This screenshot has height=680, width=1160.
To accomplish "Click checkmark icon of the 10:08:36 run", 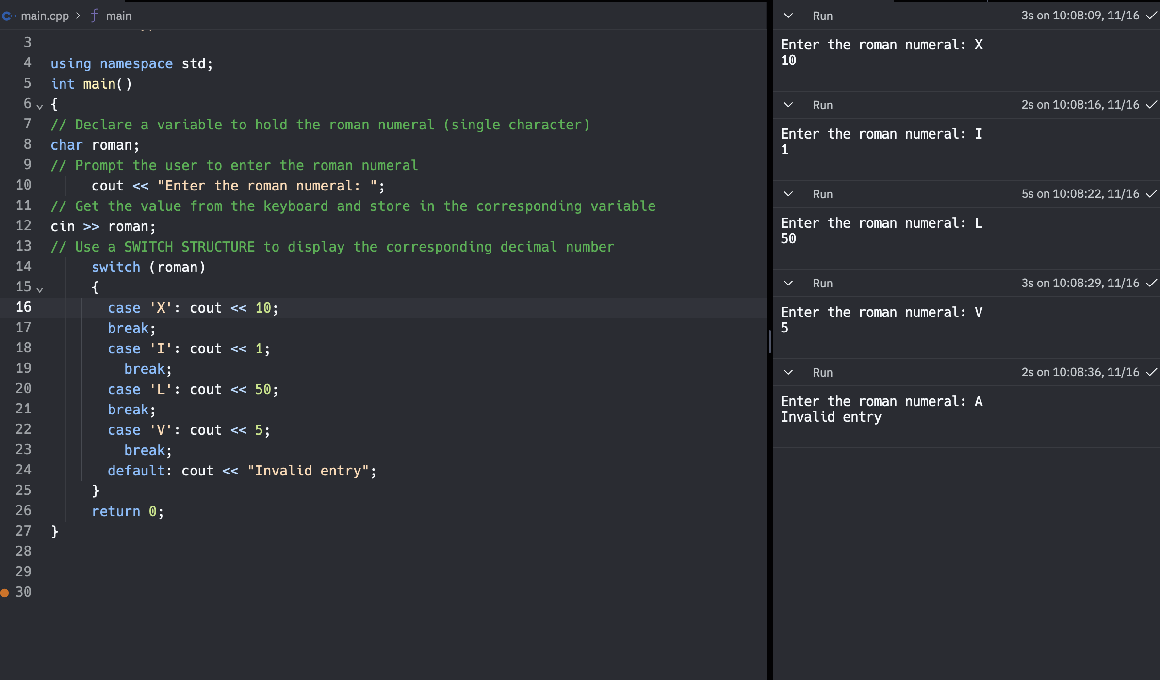I will (x=1151, y=372).
